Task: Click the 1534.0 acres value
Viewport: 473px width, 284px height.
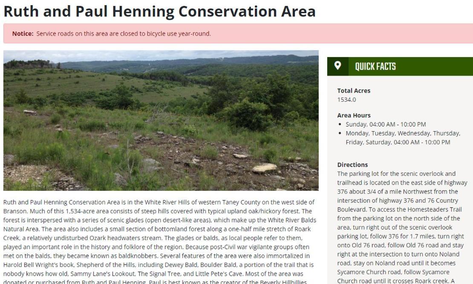Action: [x=346, y=100]
